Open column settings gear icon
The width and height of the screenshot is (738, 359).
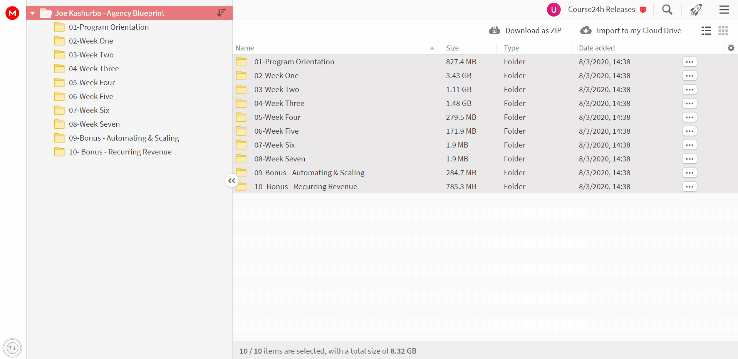731,48
